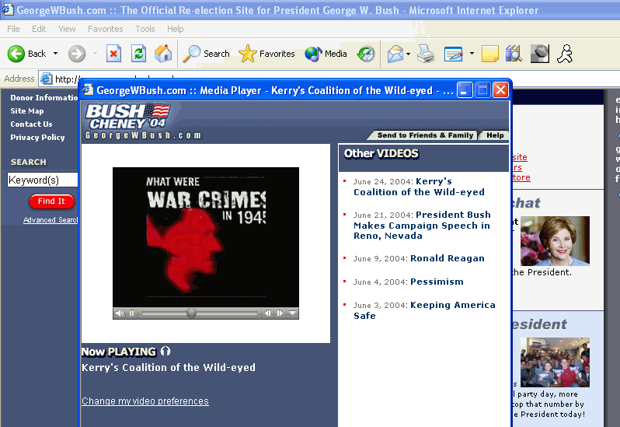Click the Stop page loading icon
This screenshot has height=427, width=620.
click(113, 54)
